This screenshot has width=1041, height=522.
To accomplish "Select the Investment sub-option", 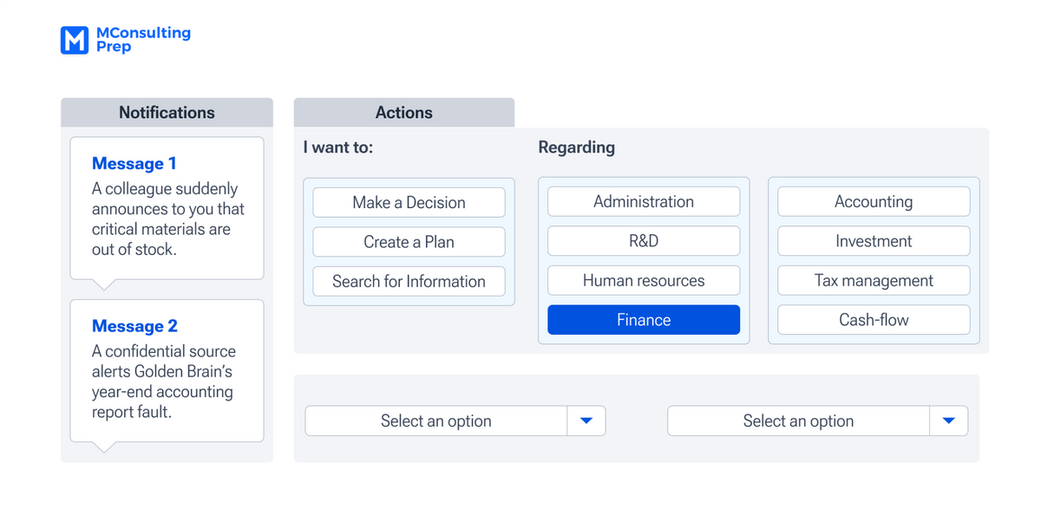I will (874, 241).
